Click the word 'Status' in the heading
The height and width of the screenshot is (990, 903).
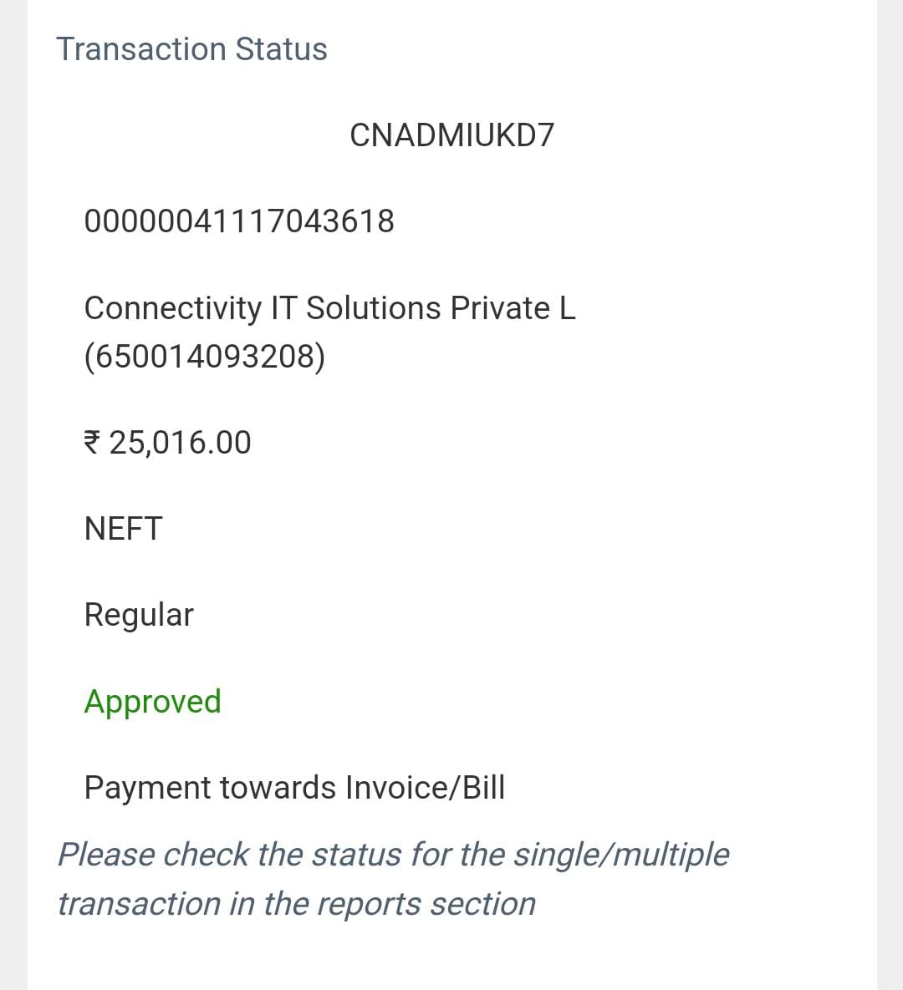point(281,49)
